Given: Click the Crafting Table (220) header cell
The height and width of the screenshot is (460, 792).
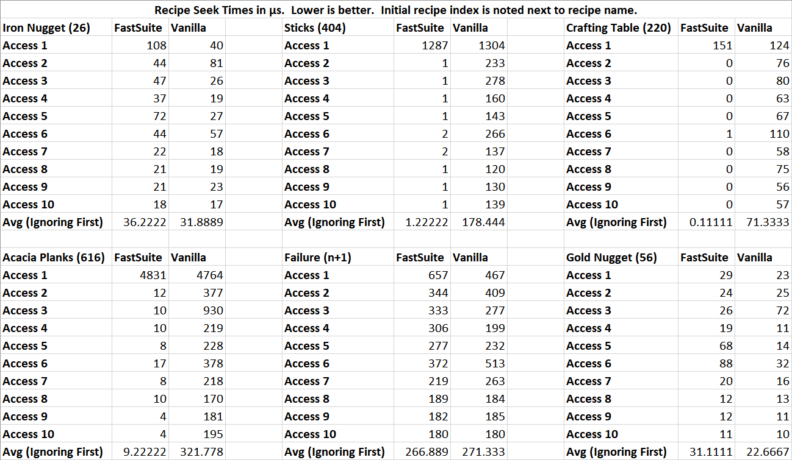Looking at the screenshot, I should point(618,28).
